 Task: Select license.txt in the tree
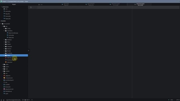[x=8, y=87]
